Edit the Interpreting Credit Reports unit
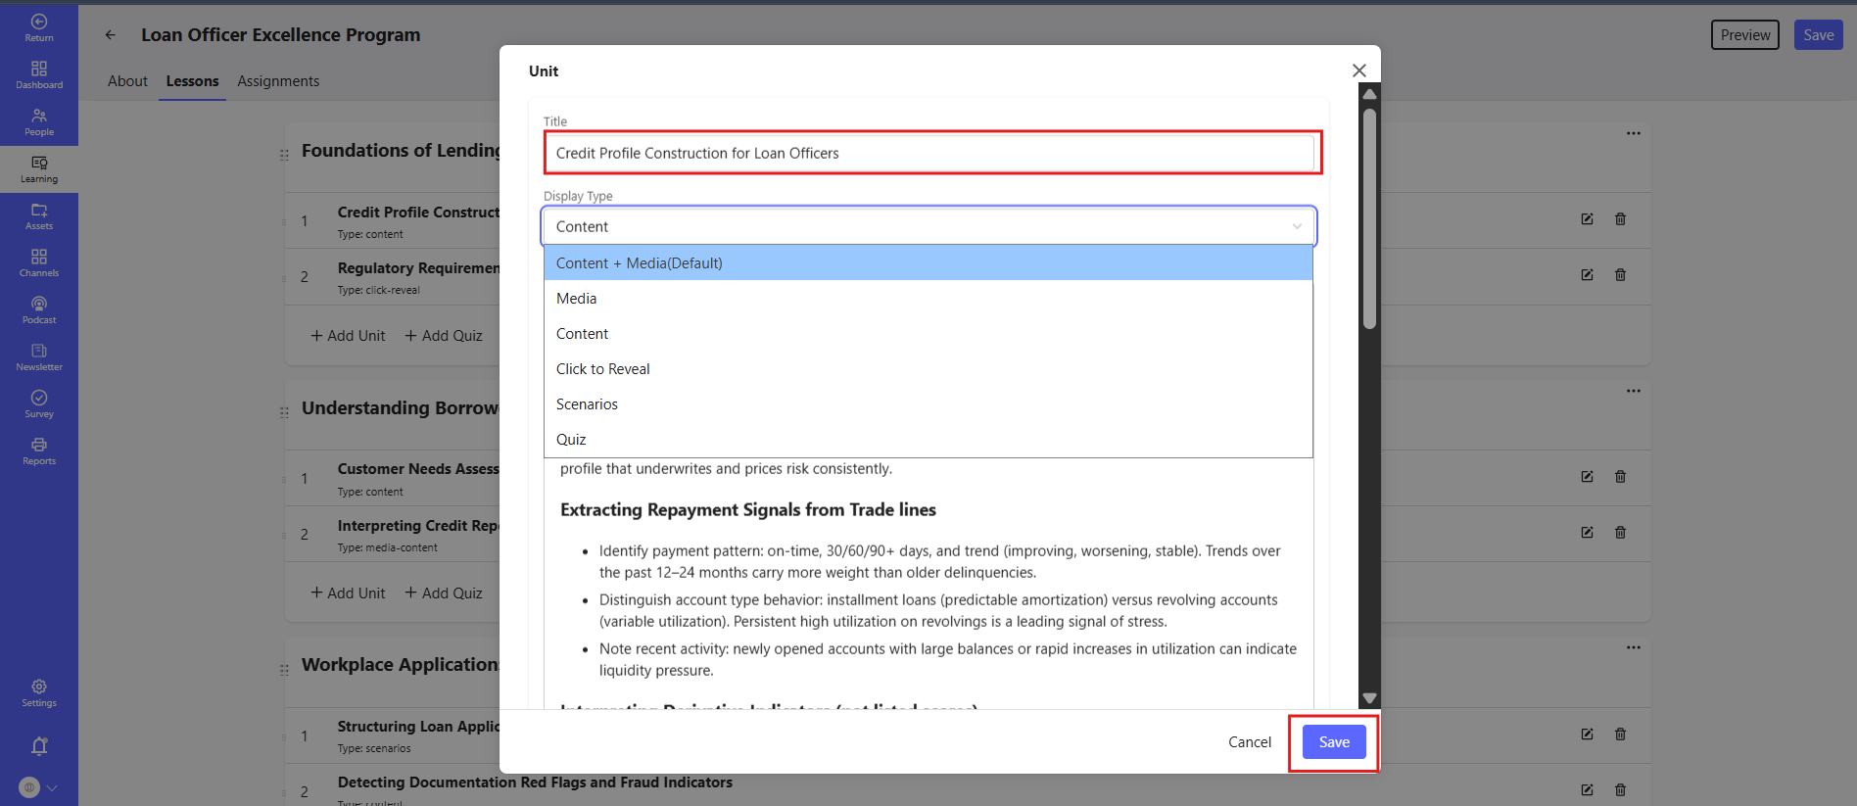The height and width of the screenshot is (806, 1857). pyautogui.click(x=1587, y=533)
